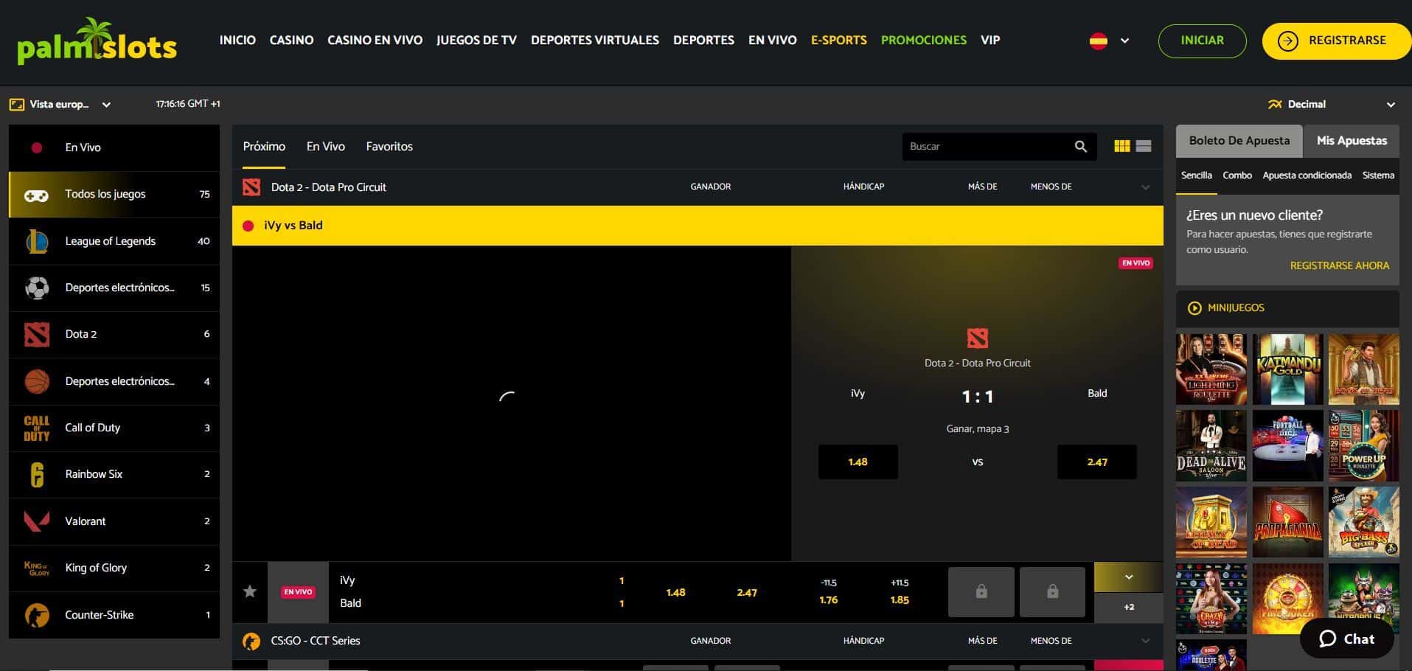Click the Palmslots logo
This screenshot has width=1412, height=671.
pyautogui.click(x=97, y=41)
